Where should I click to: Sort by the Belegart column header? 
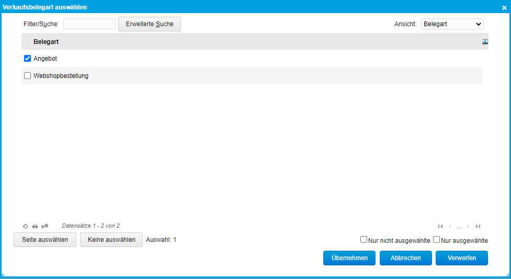pyautogui.click(x=46, y=42)
